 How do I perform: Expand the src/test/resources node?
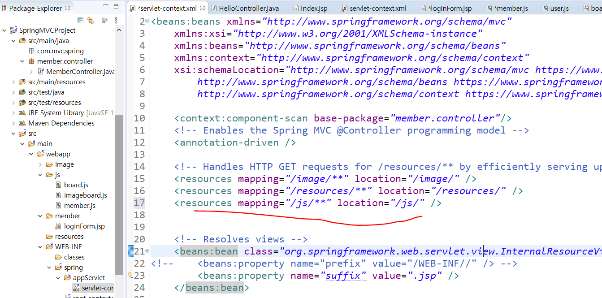[13, 103]
